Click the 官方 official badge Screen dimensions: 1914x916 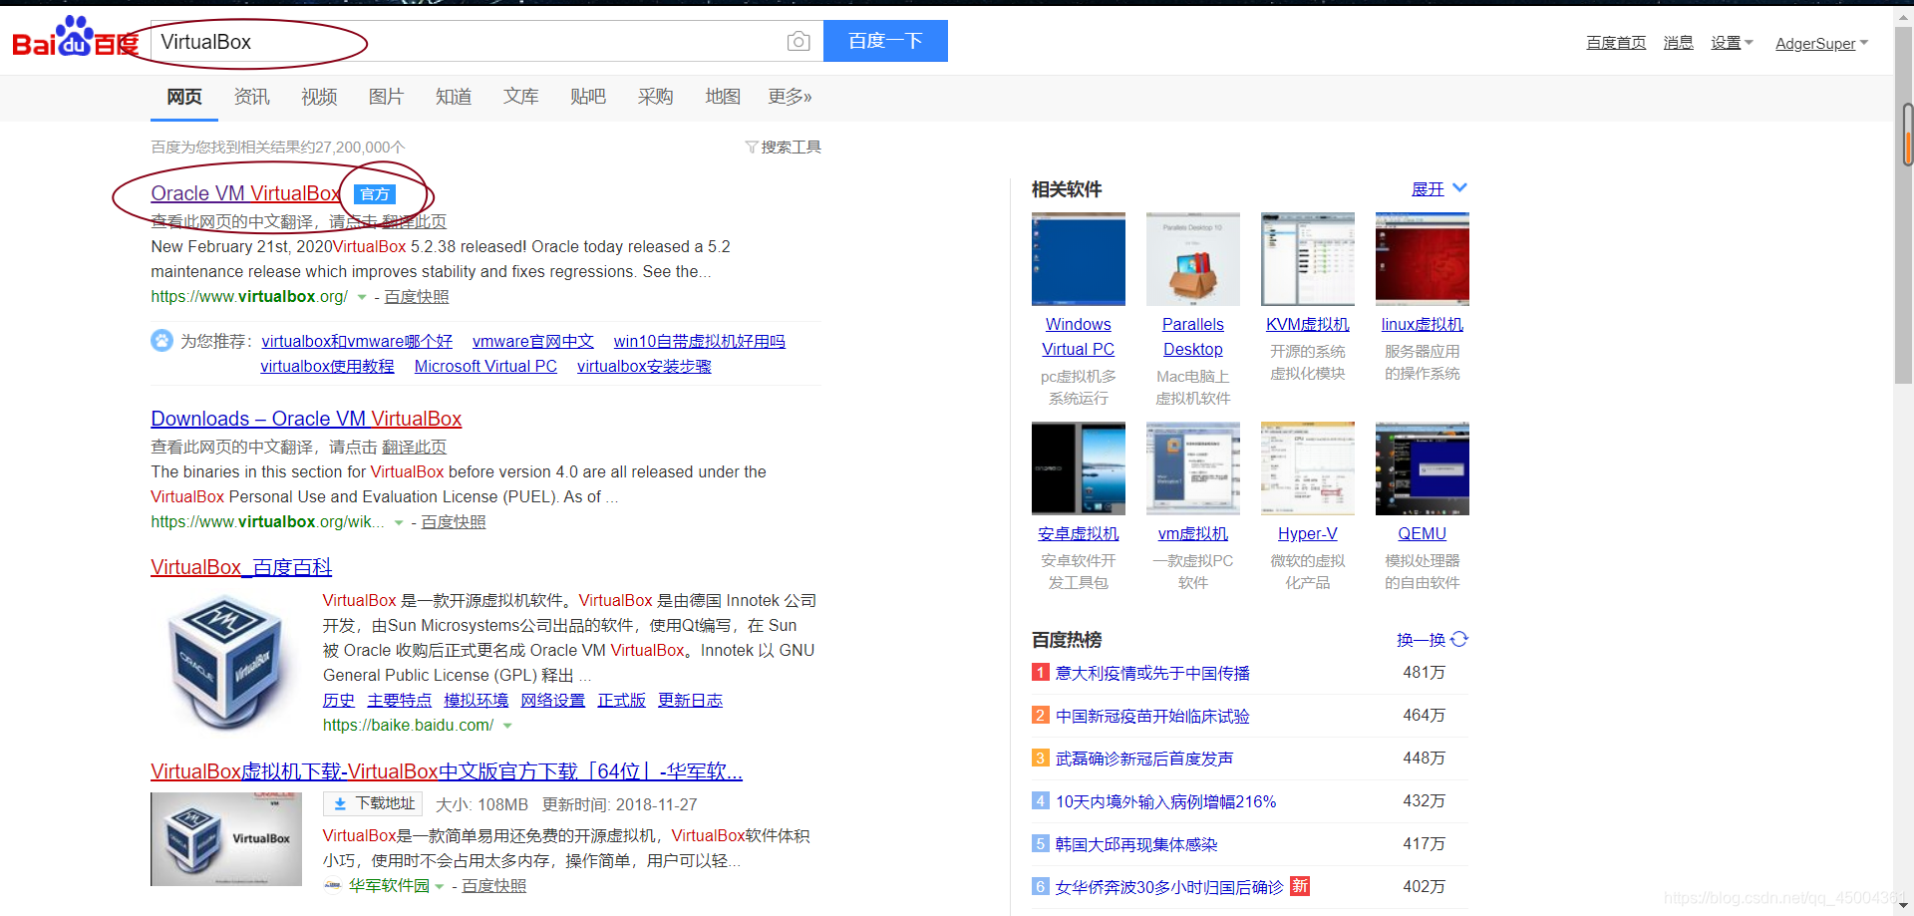click(375, 194)
